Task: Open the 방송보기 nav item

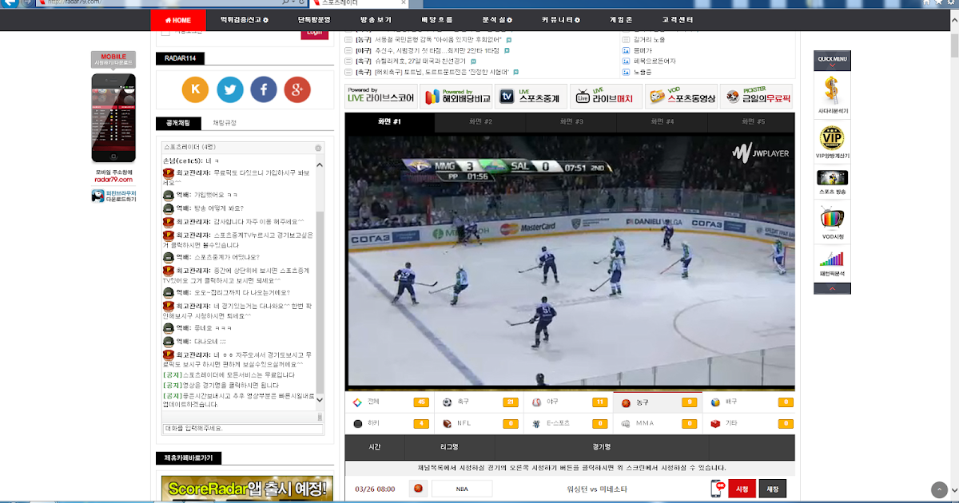Action: [376, 19]
